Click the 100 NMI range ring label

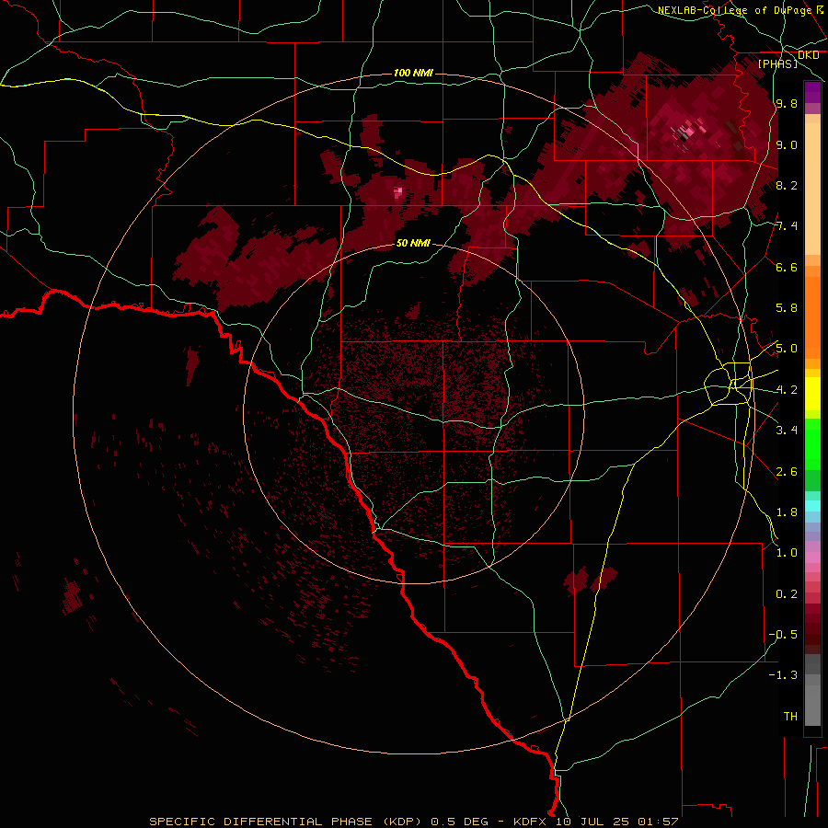413,73
